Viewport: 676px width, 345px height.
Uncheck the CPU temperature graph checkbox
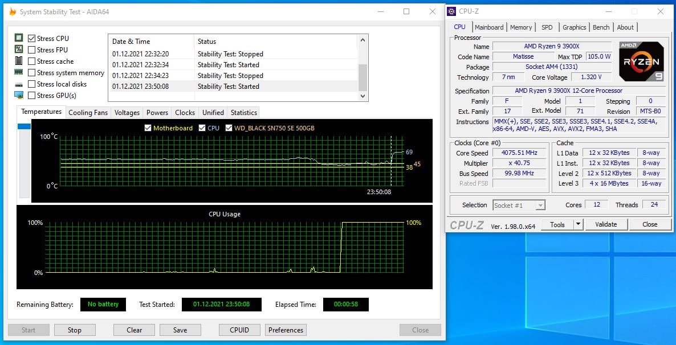[x=202, y=128]
